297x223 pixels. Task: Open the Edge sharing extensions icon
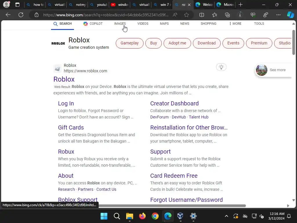click(x=266, y=15)
